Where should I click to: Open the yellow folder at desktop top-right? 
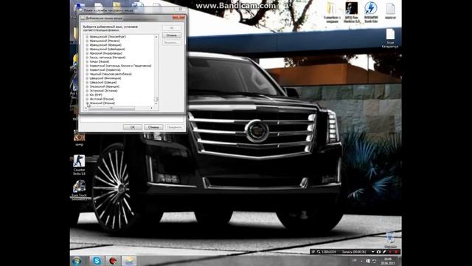tap(331, 12)
